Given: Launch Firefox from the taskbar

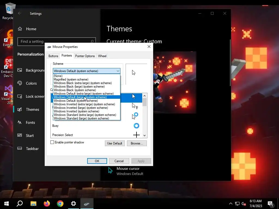Looking at the screenshot, I should [47, 204].
